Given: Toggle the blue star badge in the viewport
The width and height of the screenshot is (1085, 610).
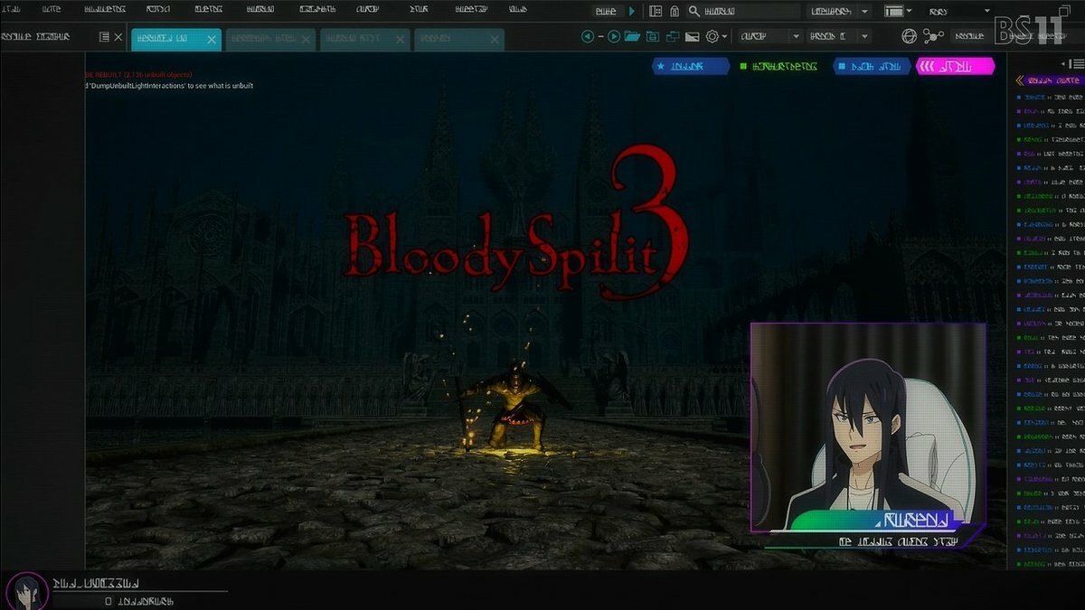Looking at the screenshot, I should pos(691,66).
